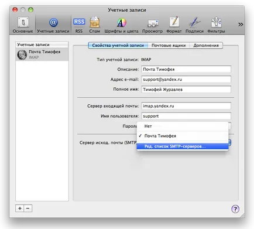Close the preferences window with the red button

(15, 10)
